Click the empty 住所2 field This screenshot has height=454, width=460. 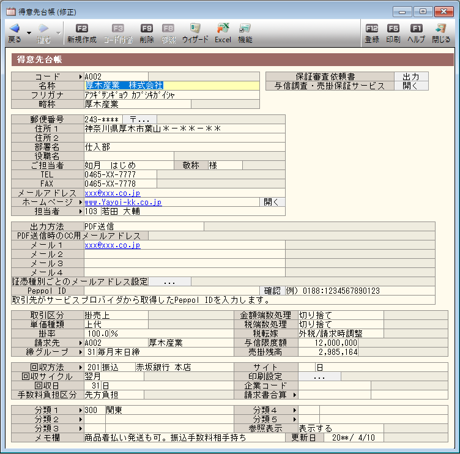[185, 138]
